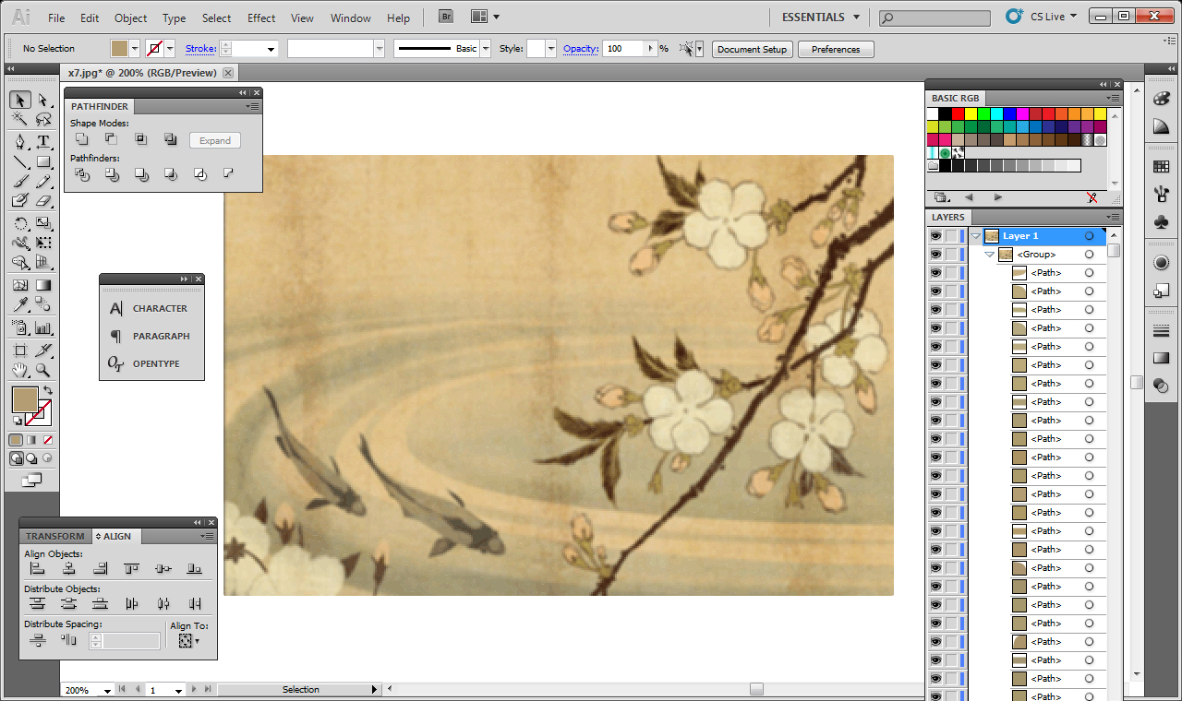Launch Adobe Bridge from the Br icon
Screen dimensions: 1182x701
pyautogui.click(x=446, y=17)
